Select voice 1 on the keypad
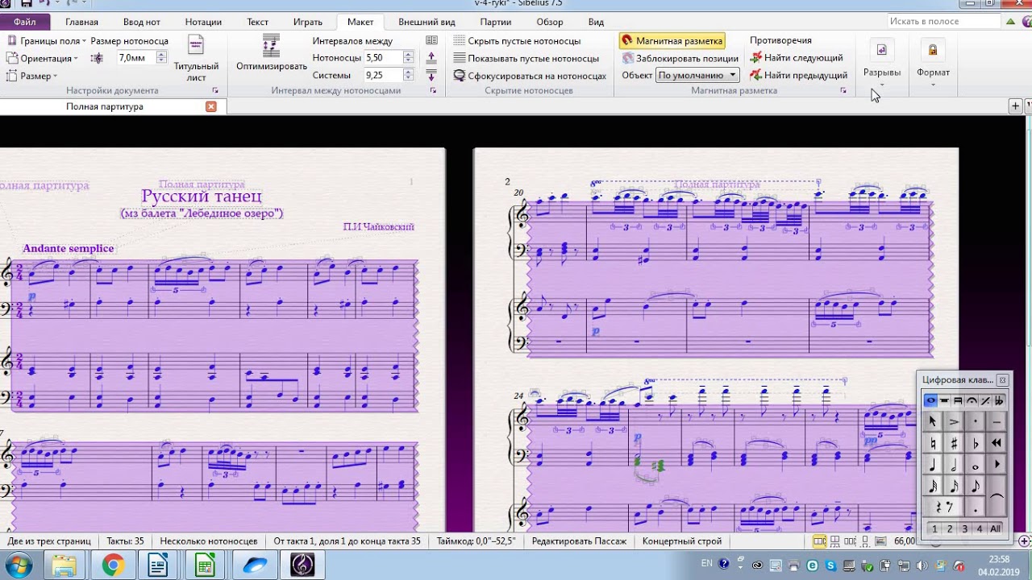1032x580 pixels. click(x=934, y=529)
